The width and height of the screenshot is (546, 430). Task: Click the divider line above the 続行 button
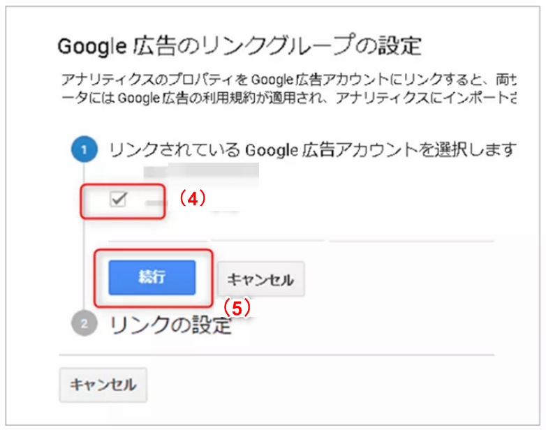[x=301, y=241]
